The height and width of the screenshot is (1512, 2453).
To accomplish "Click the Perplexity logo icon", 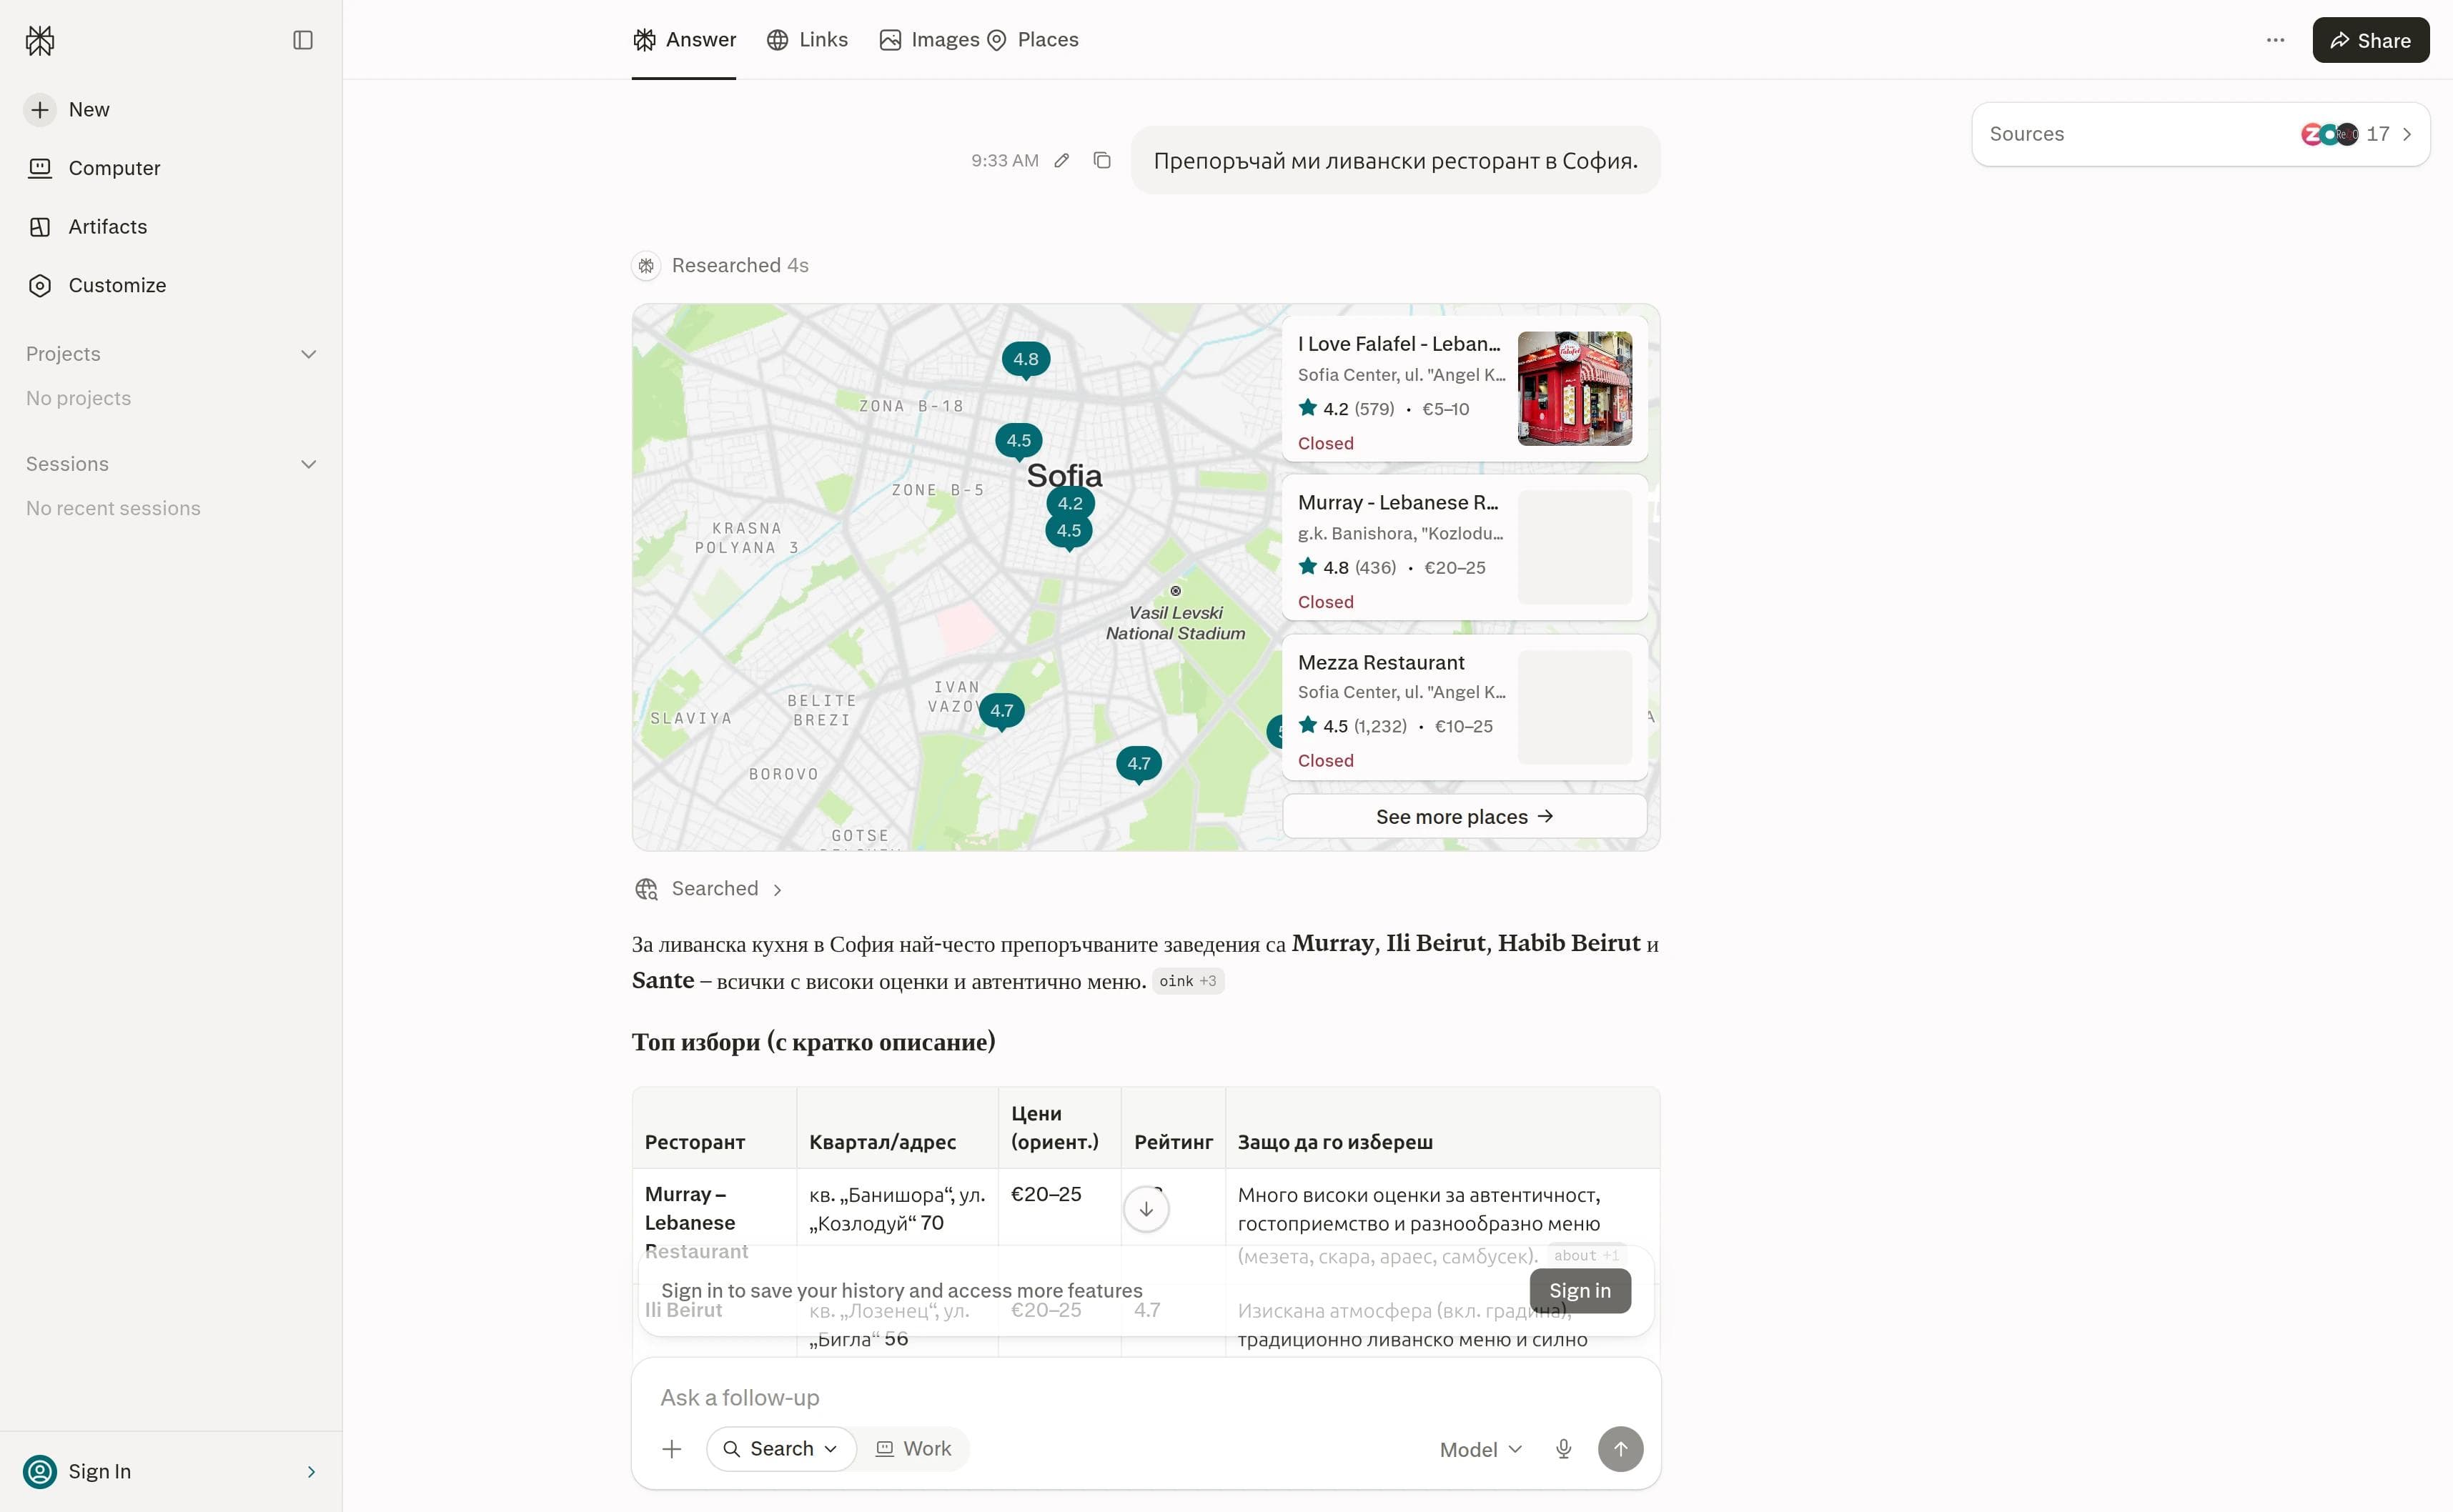I will [40, 40].
